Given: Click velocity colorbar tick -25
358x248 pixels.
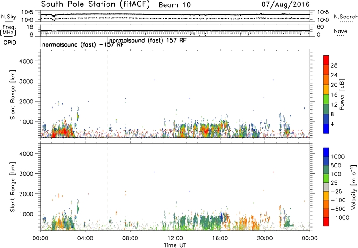Looking at the screenshot, I should (337, 191).
